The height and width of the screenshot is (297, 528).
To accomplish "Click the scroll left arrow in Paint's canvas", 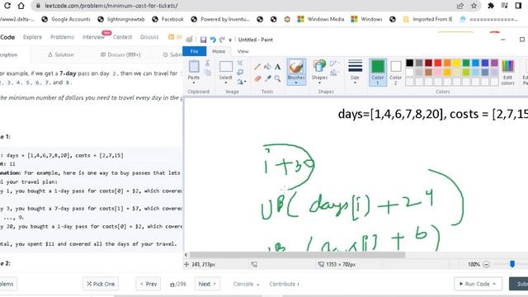I will pos(186,255).
